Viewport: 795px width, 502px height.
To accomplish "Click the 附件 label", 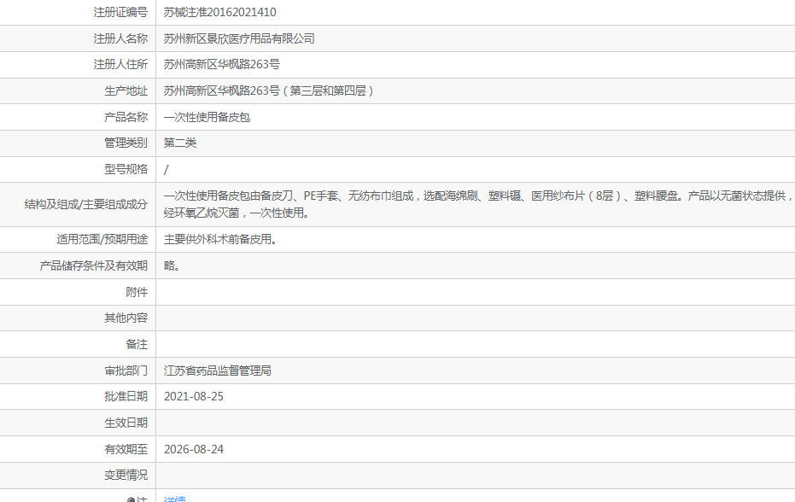I will pyautogui.click(x=137, y=292).
